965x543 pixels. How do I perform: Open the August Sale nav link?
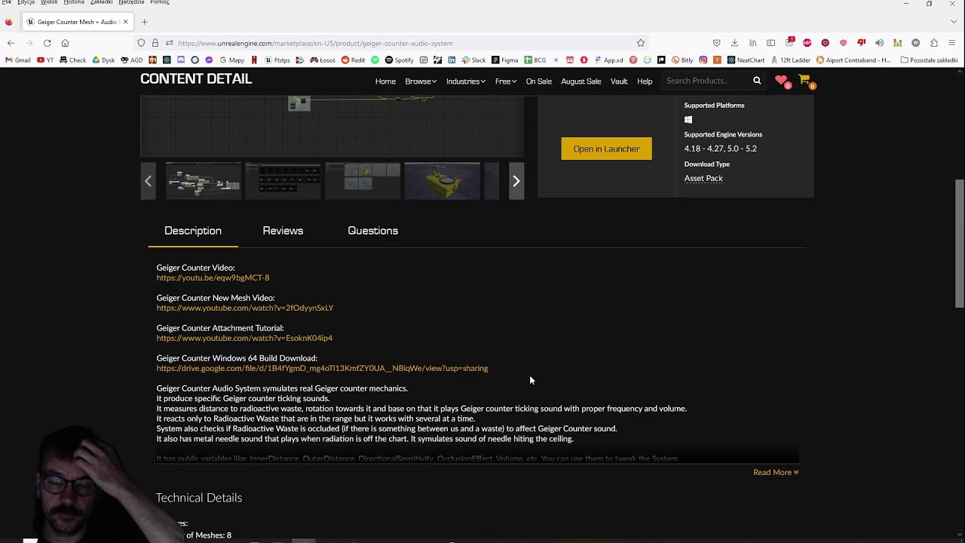click(581, 81)
